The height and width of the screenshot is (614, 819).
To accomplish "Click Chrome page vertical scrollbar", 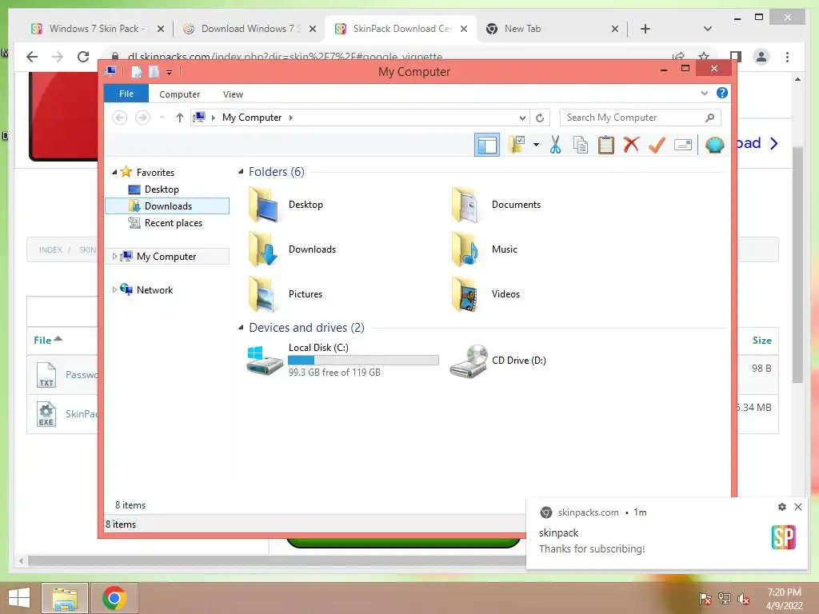I will click(797, 265).
